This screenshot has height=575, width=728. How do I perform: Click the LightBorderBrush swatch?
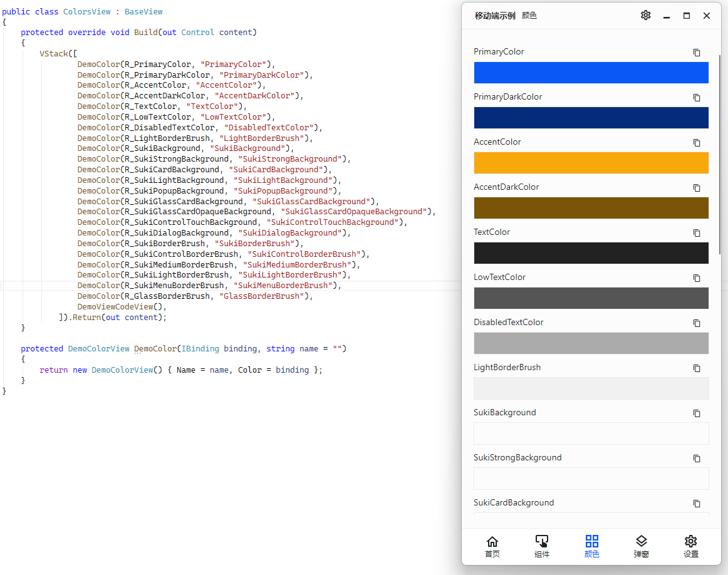point(591,388)
